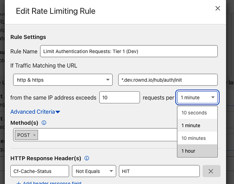The width and height of the screenshot is (234, 184).
Task: Click the URL pattern input field
Action: pos(168,79)
